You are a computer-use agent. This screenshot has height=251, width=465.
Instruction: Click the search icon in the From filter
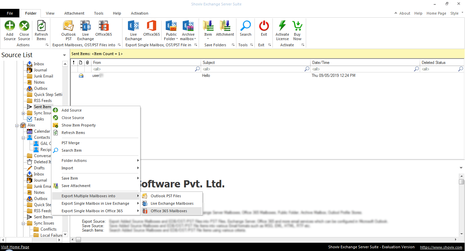(197, 69)
